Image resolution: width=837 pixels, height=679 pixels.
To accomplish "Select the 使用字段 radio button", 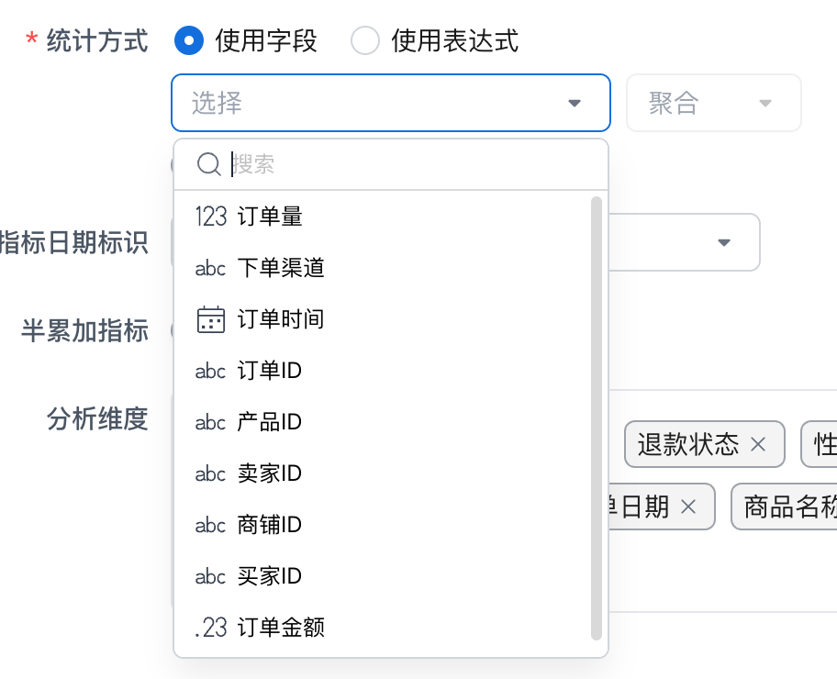I will [x=188, y=40].
